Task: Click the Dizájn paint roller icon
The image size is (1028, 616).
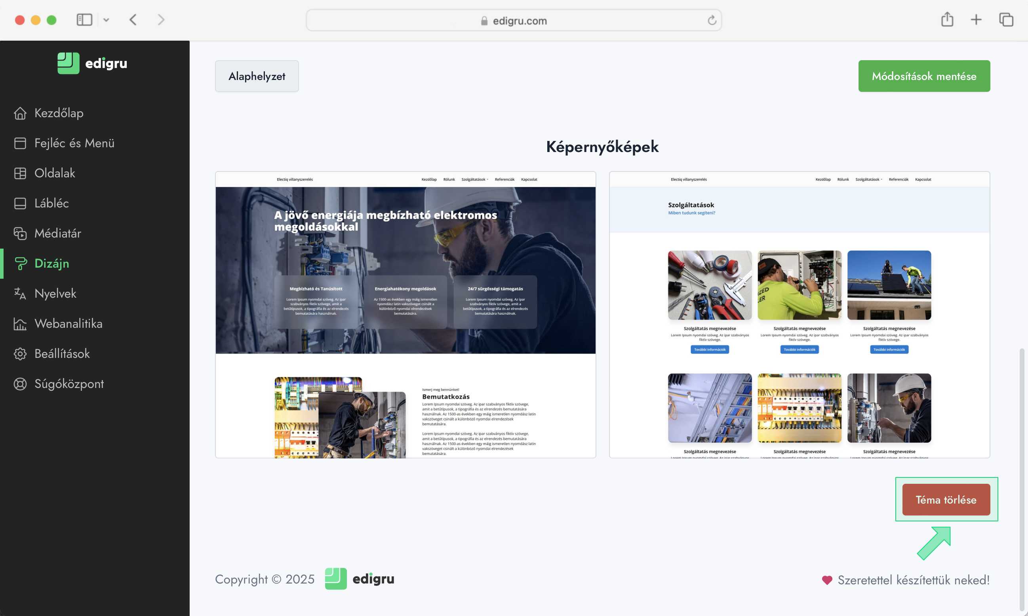Action: pyautogui.click(x=20, y=264)
